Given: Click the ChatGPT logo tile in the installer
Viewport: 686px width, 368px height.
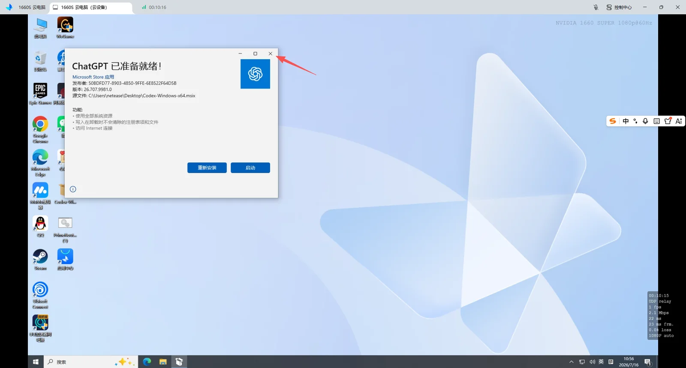Looking at the screenshot, I should [255, 74].
